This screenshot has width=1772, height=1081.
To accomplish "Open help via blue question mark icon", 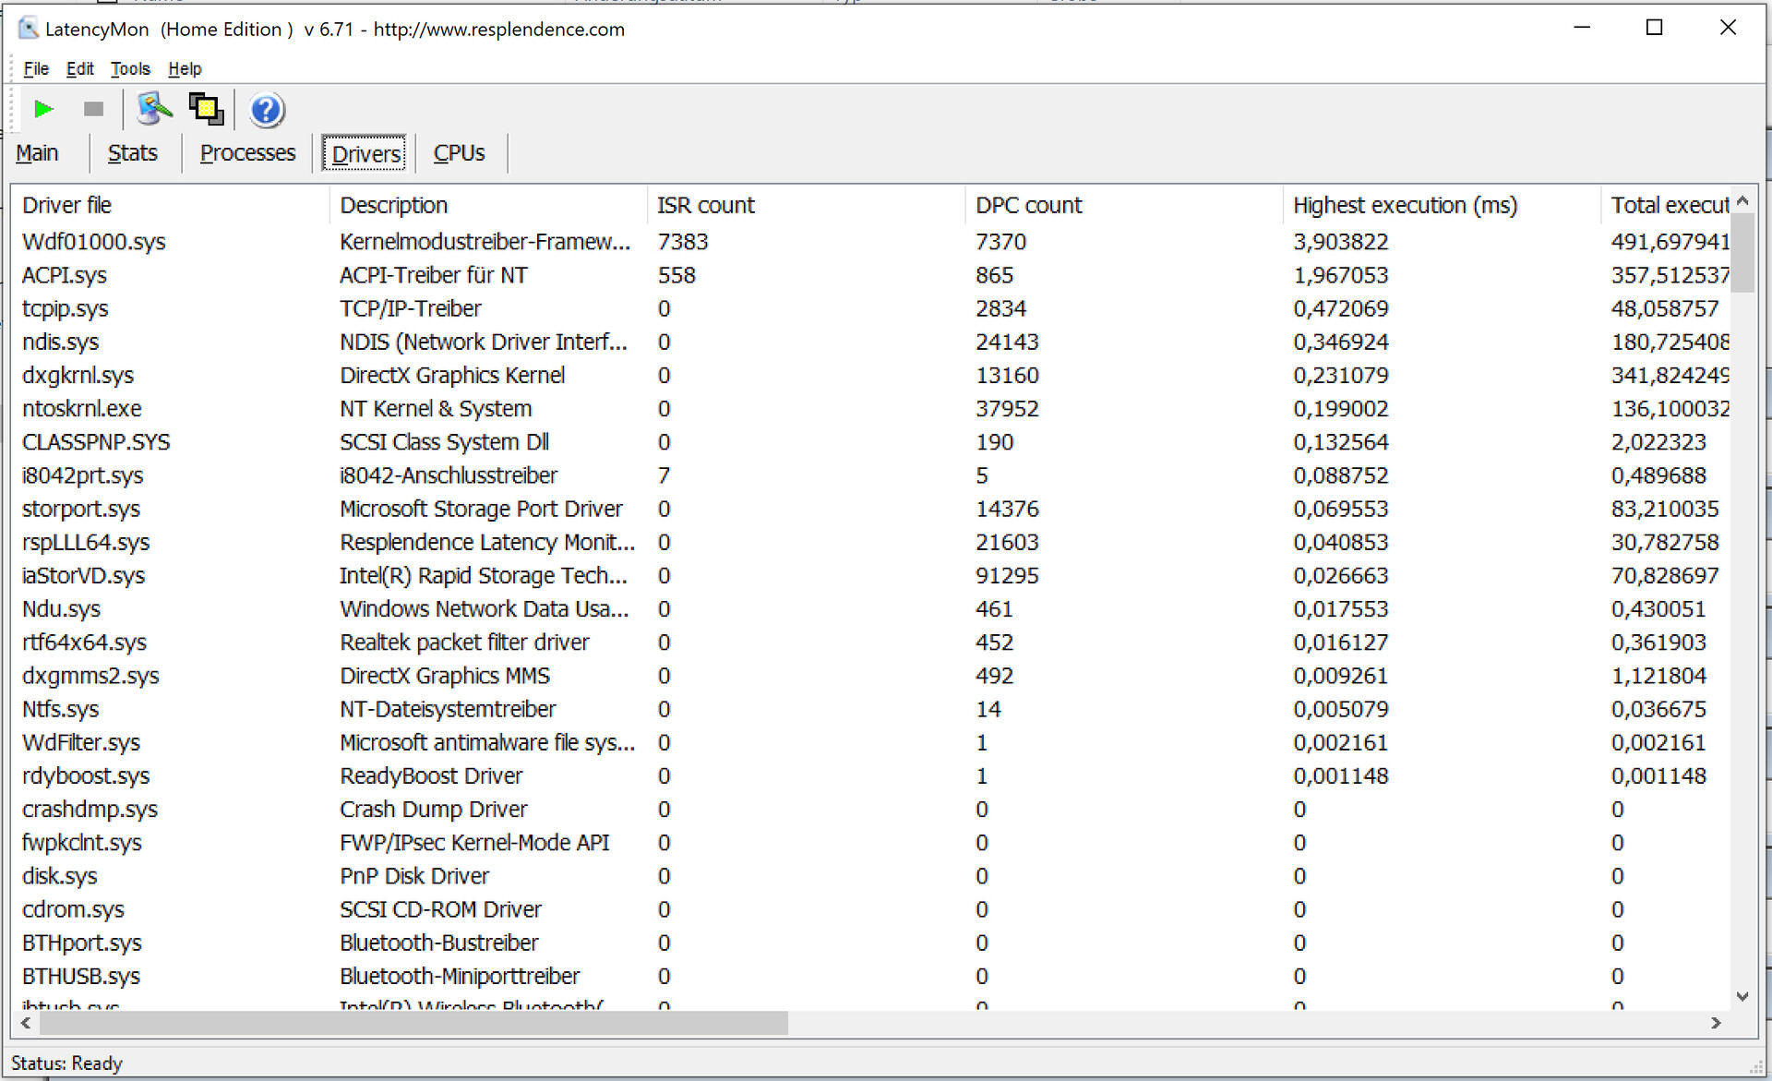I will point(266,111).
